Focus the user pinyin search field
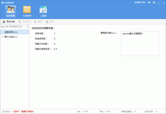This screenshot has width=166, height=114. pyautogui.click(x=13, y=26)
